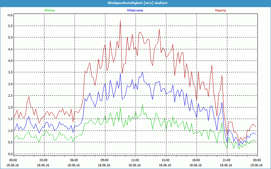
Task: Select the 09:00 time axis marker
Action: (x=104, y=160)
